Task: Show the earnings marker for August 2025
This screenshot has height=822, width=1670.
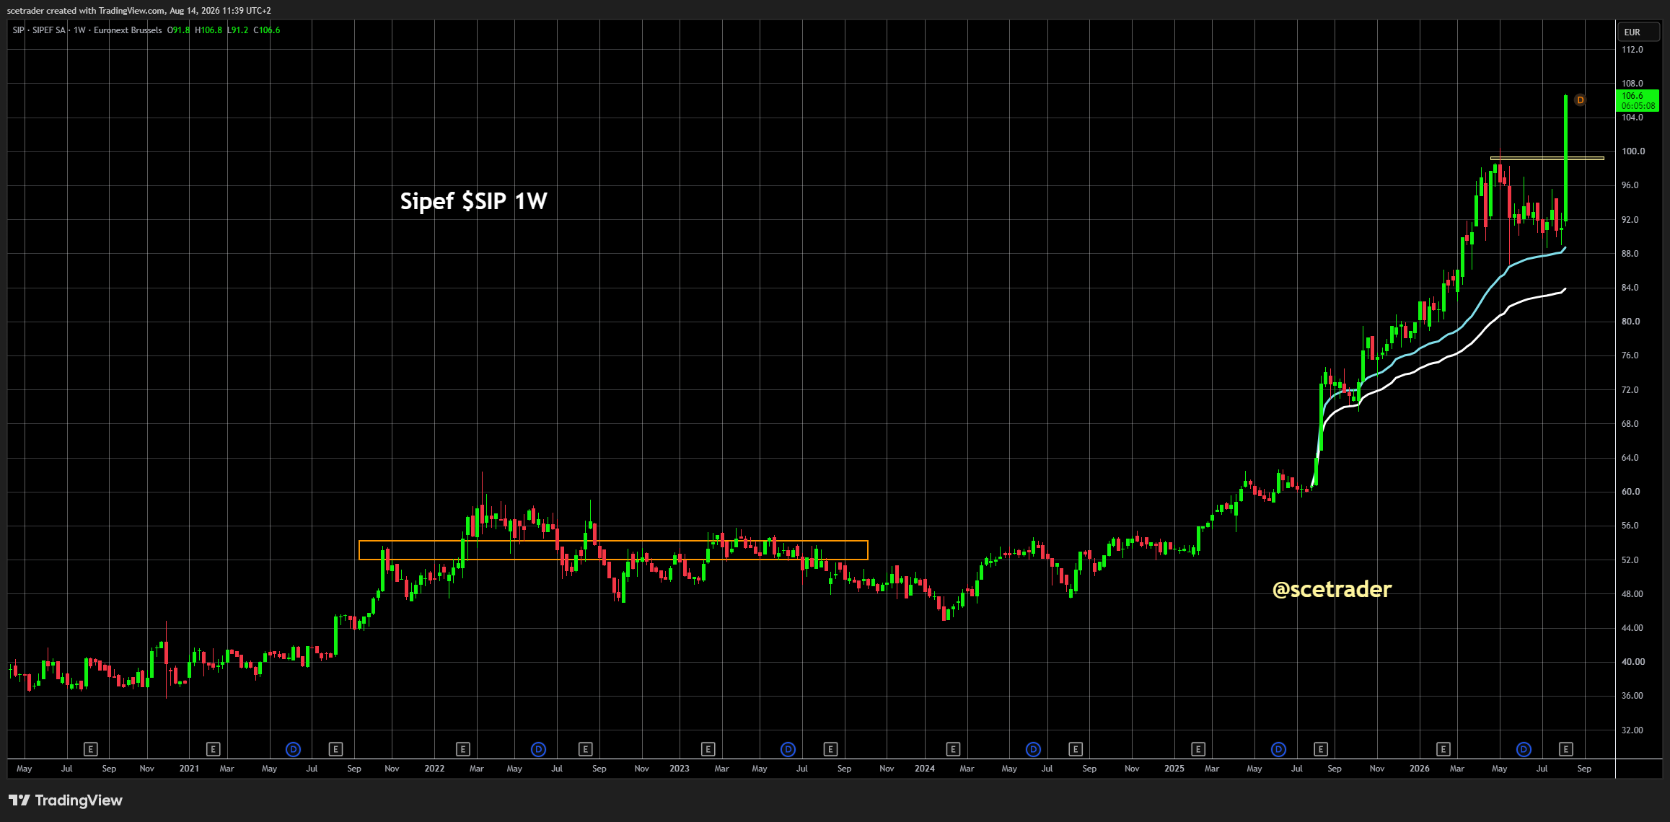Action: coord(1321,749)
